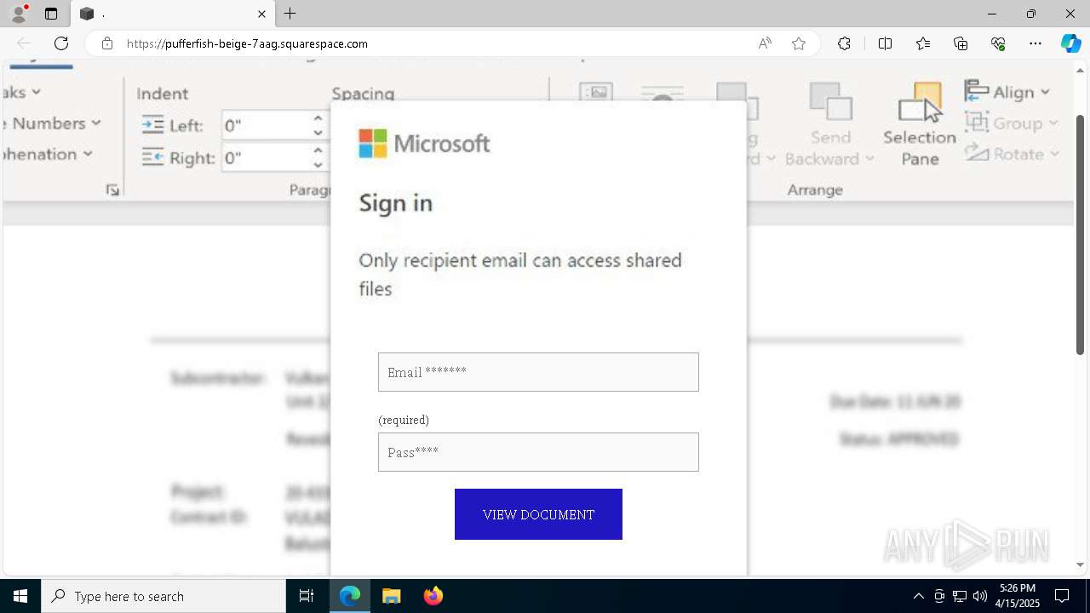Open Microsoft Edge from taskbar
This screenshot has height=613, width=1090.
pos(350,596)
